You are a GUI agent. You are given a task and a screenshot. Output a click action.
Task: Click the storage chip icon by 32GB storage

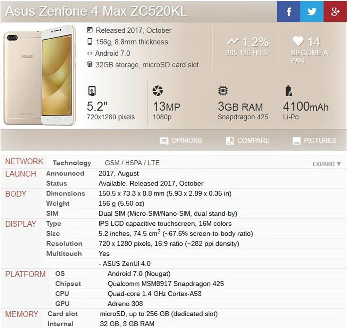(90, 65)
